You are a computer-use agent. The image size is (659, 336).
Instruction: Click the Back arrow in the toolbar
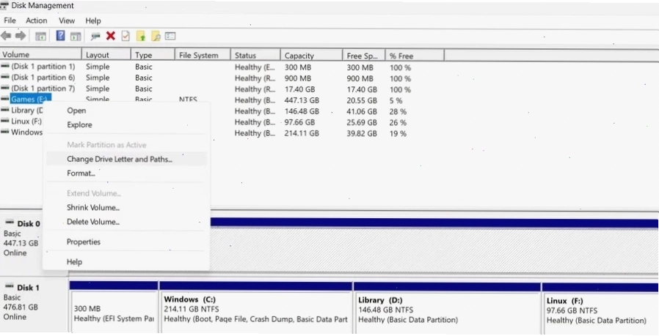6,36
